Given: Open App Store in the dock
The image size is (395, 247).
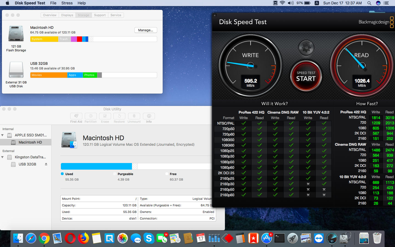Looking at the screenshot, I should tap(267, 238).
